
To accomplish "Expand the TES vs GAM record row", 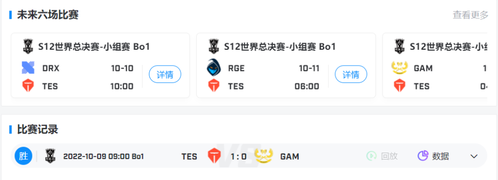I will [x=474, y=156].
